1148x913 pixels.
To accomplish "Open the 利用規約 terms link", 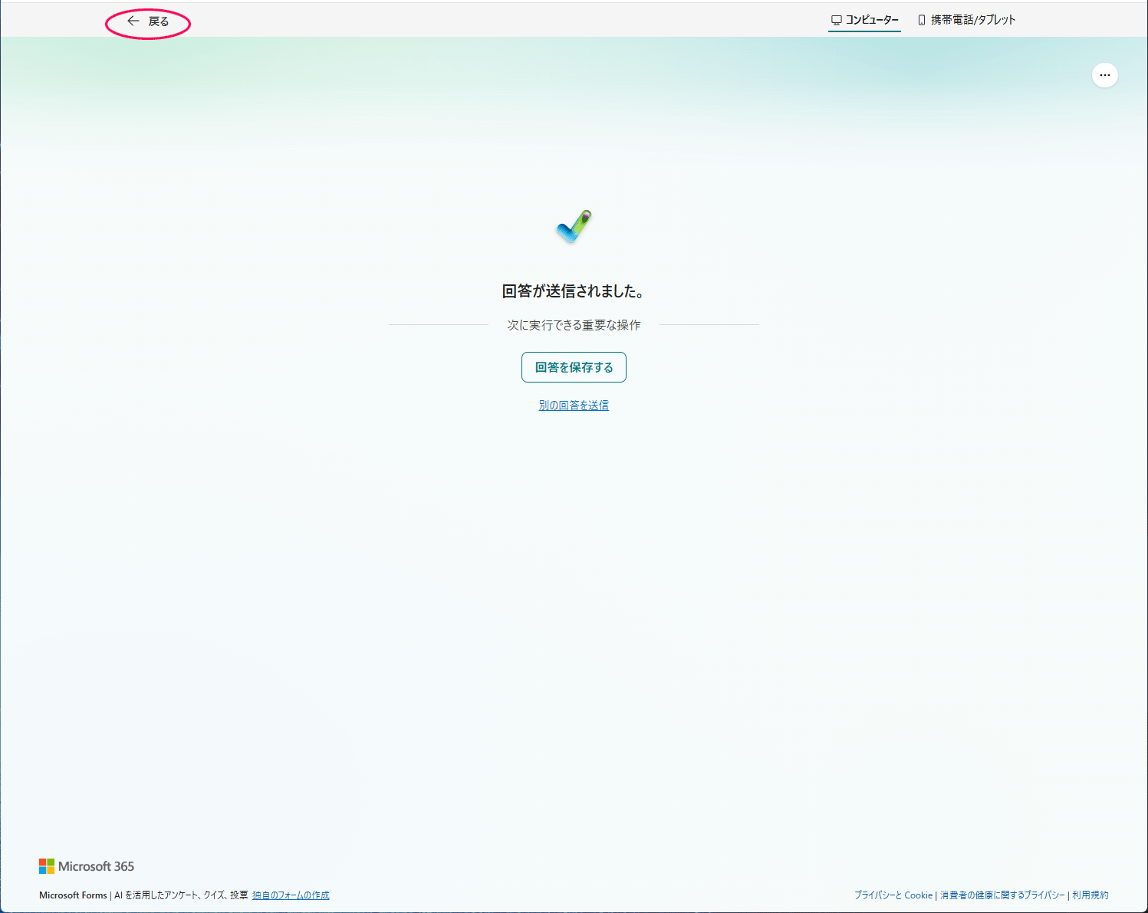I will click(x=1090, y=895).
